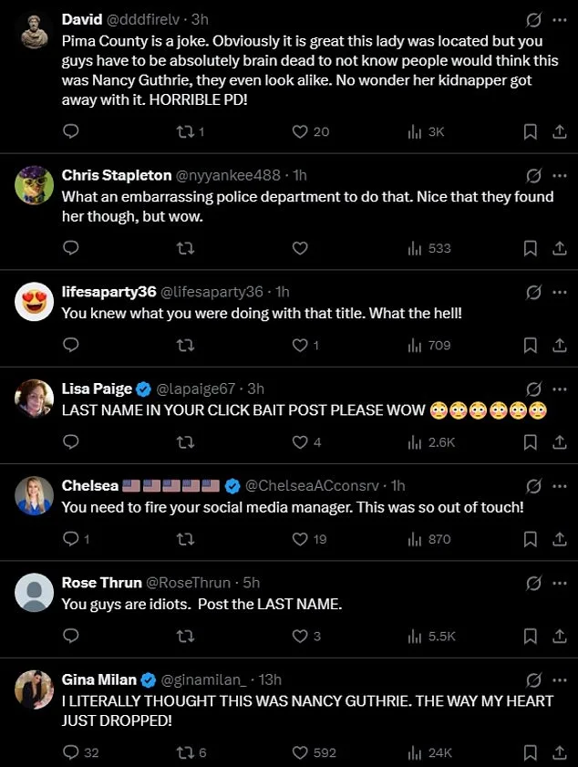Screen dimensions: 578x767
Task: Repost Lisa Paige's click bait reply
Action: pyautogui.click(x=185, y=442)
